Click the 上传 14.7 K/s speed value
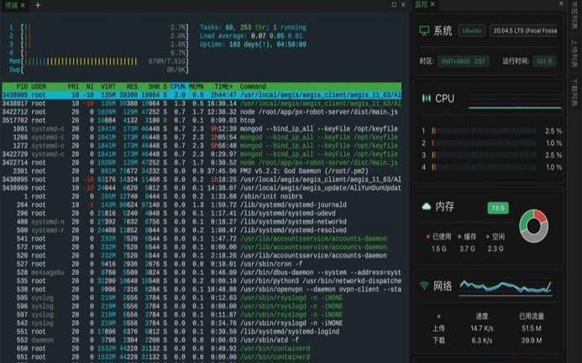582x363 pixels. [x=482, y=328]
